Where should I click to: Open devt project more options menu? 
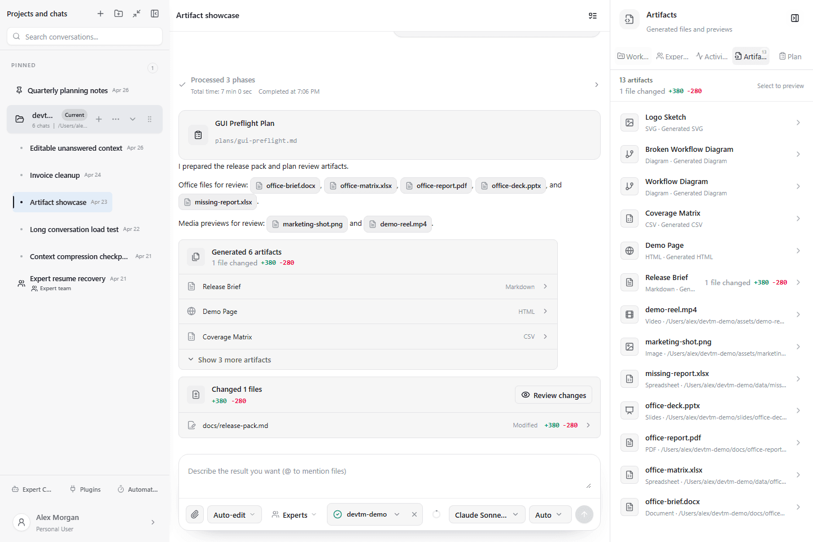click(116, 119)
